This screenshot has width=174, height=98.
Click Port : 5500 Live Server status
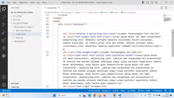click(144, 91)
